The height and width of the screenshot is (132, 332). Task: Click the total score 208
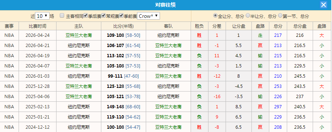278,127
